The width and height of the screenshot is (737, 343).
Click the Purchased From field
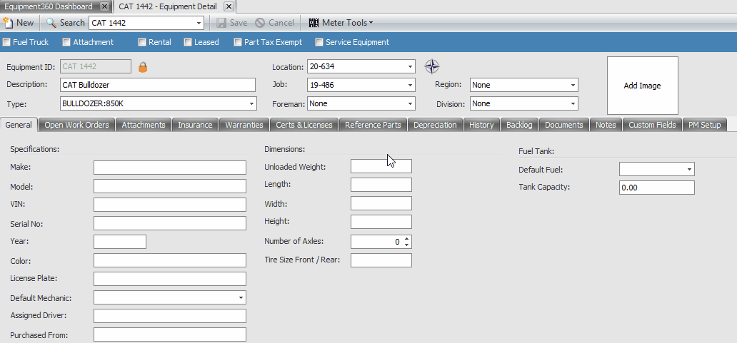coord(170,334)
